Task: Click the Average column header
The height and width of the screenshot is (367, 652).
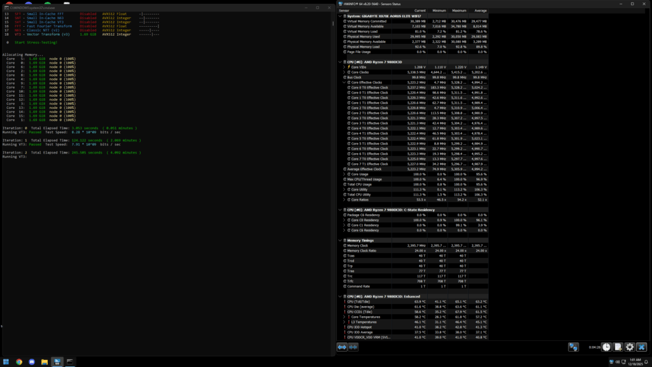Action: (x=478, y=11)
